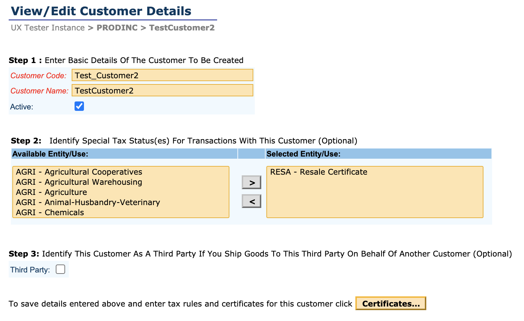
Task: Select AGRI - Animal-Husbandry-Veterinary option
Action: tap(88, 202)
